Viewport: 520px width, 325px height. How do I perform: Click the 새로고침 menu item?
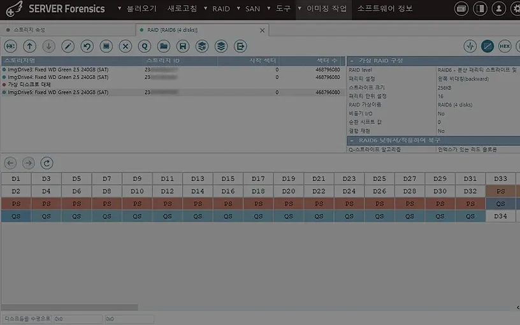click(x=182, y=9)
